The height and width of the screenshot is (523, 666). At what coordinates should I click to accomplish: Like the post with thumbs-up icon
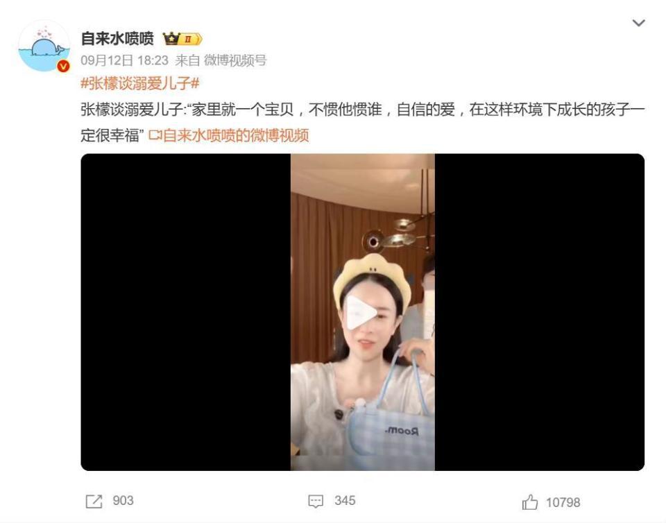529,501
